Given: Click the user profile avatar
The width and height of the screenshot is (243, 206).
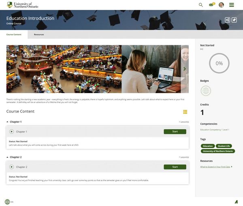Looking at the screenshot, I should [x=221, y=5].
